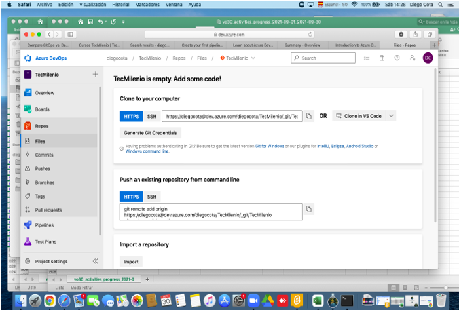Screen dimensions: 459x310
Task: Expand the Clone in VS Code dropdown arrow
Action: (x=391, y=116)
